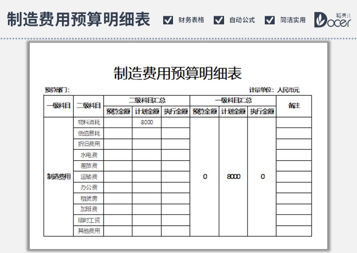Select the 计量单位: 人民币元 text
Viewport: 357px width, 253px height.
pyautogui.click(x=274, y=90)
